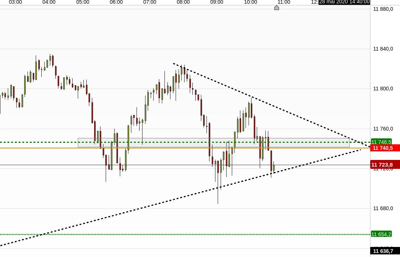Click the 11 680,0 price axis value
Viewport: 400px width, 257px height.
click(383, 208)
